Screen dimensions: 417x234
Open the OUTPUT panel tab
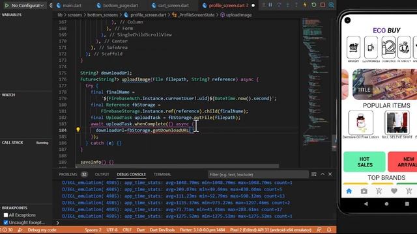point(102,174)
